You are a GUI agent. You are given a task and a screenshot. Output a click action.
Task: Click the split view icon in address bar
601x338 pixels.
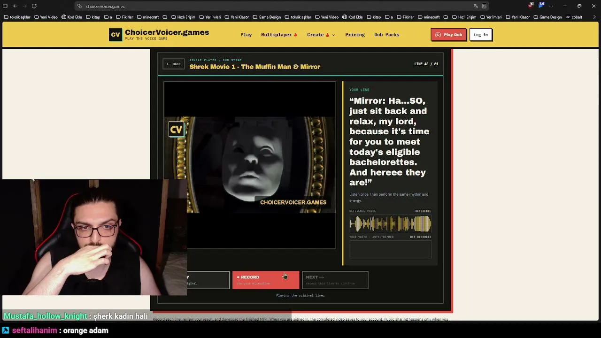[484, 6]
